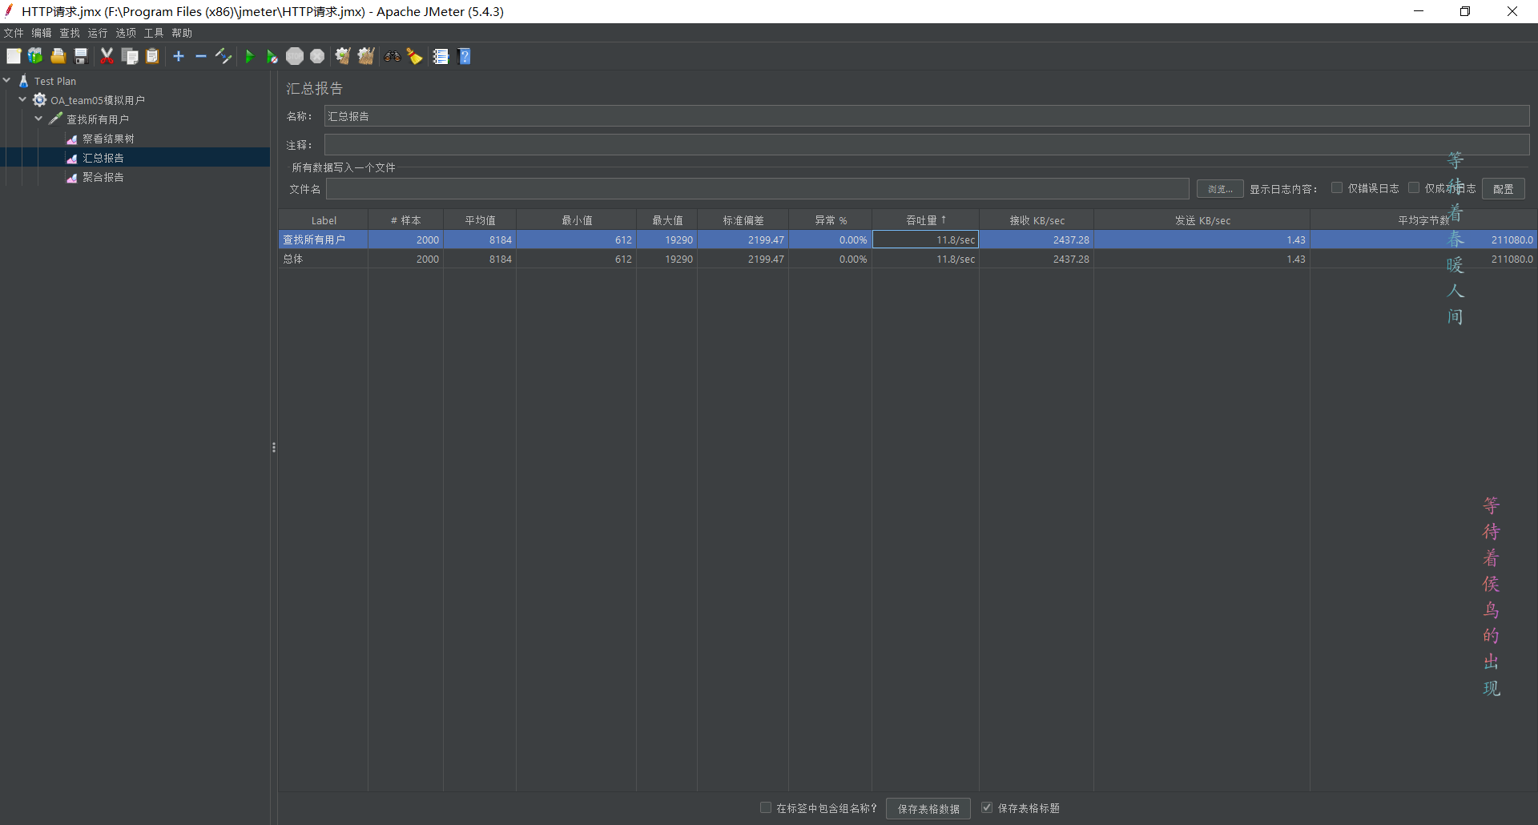The image size is (1538, 825).
Task: Open a test plan with the folder icon
Action: pos(58,56)
